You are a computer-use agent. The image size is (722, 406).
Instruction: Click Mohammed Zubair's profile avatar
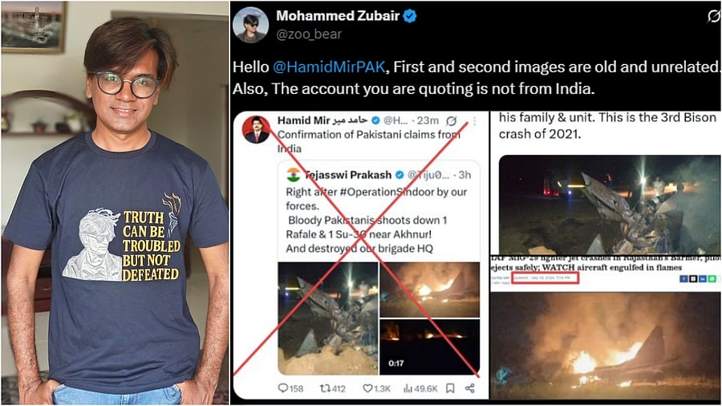click(250, 25)
